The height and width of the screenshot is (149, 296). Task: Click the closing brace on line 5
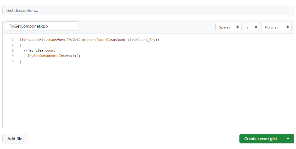pyautogui.click(x=21, y=61)
